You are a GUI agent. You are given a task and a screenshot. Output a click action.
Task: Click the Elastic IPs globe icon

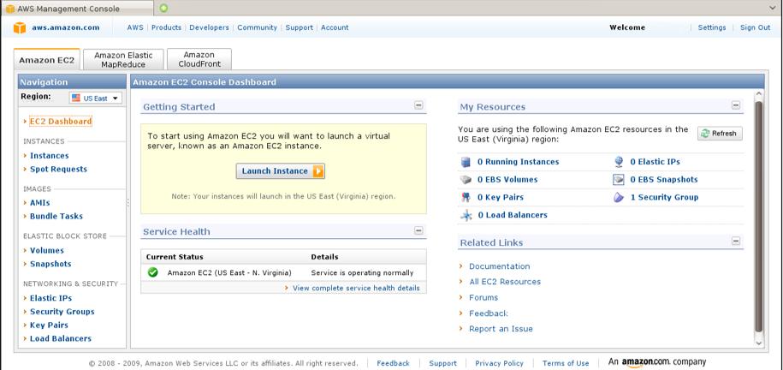pyautogui.click(x=619, y=162)
